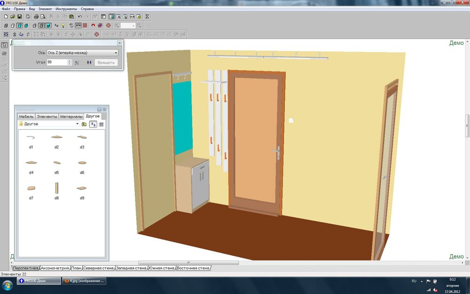Switch to the Материалы library tab
Image resolution: width=470 pixels, height=294 pixels.
tap(71, 116)
